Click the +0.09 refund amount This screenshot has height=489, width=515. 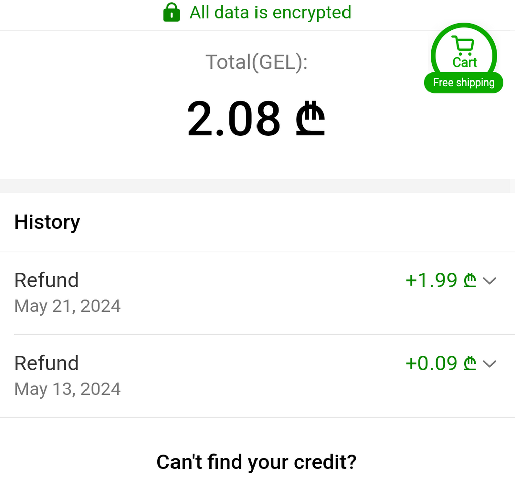coord(431,363)
